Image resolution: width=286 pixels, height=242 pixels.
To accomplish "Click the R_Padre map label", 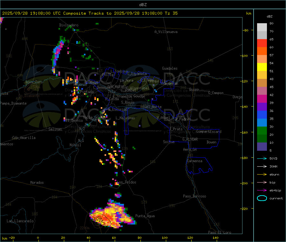I will click(182, 119).
